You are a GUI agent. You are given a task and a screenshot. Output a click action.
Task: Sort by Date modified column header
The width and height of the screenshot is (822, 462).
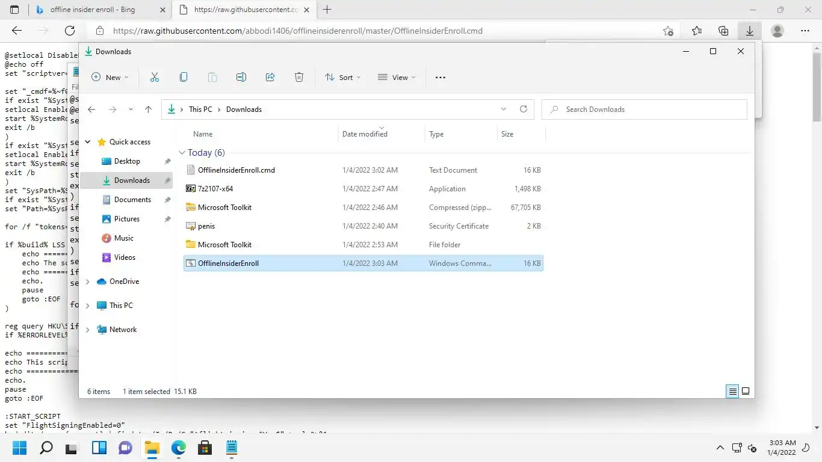(365, 134)
